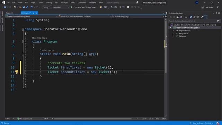Save the current file with Save icon

[x=24, y=7]
